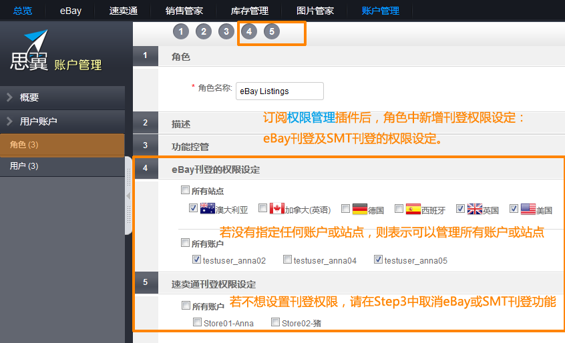The width and height of the screenshot is (565, 343).
Task: Check the 德国 site checkbox
Action: (345, 208)
